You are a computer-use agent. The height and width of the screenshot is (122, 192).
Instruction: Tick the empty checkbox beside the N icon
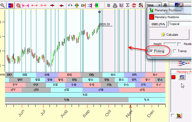pos(172,115)
